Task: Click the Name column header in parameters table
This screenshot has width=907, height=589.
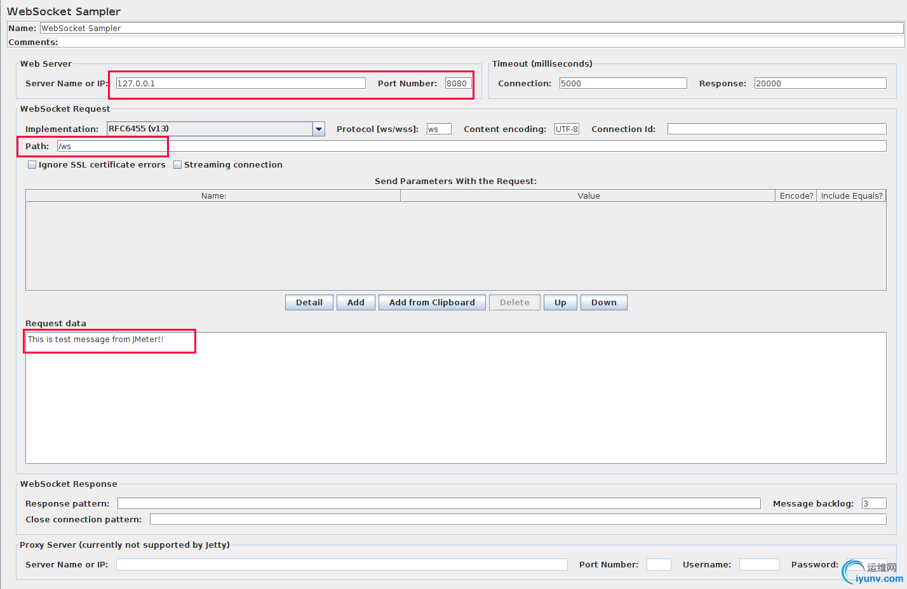Action: pyautogui.click(x=213, y=195)
